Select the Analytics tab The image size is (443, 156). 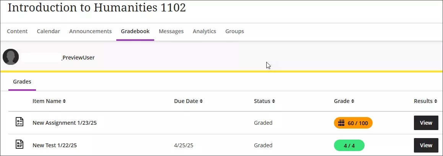point(204,31)
